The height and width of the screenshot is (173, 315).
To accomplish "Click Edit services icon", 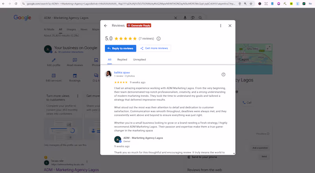I will click(54, 75).
